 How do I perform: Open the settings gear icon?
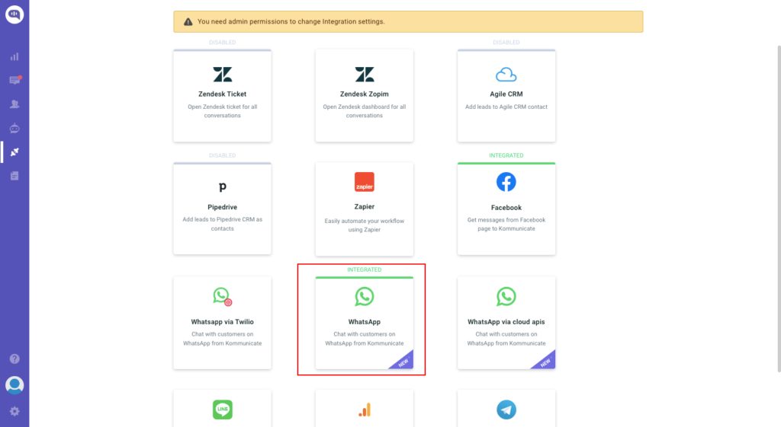14,411
